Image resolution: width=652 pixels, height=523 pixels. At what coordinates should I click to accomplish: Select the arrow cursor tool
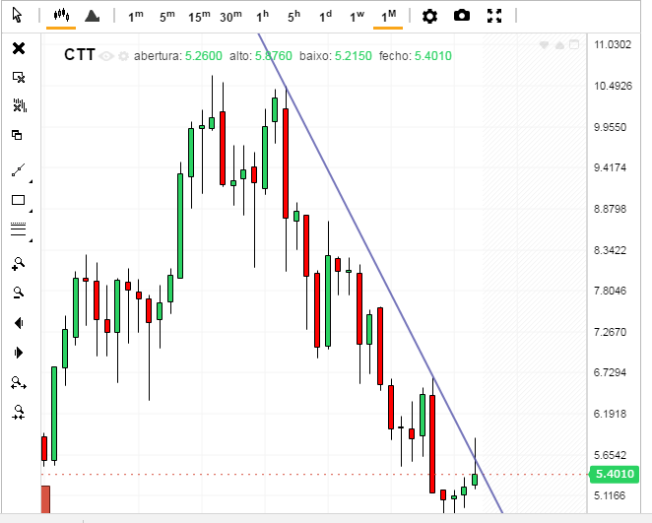pos(17,16)
